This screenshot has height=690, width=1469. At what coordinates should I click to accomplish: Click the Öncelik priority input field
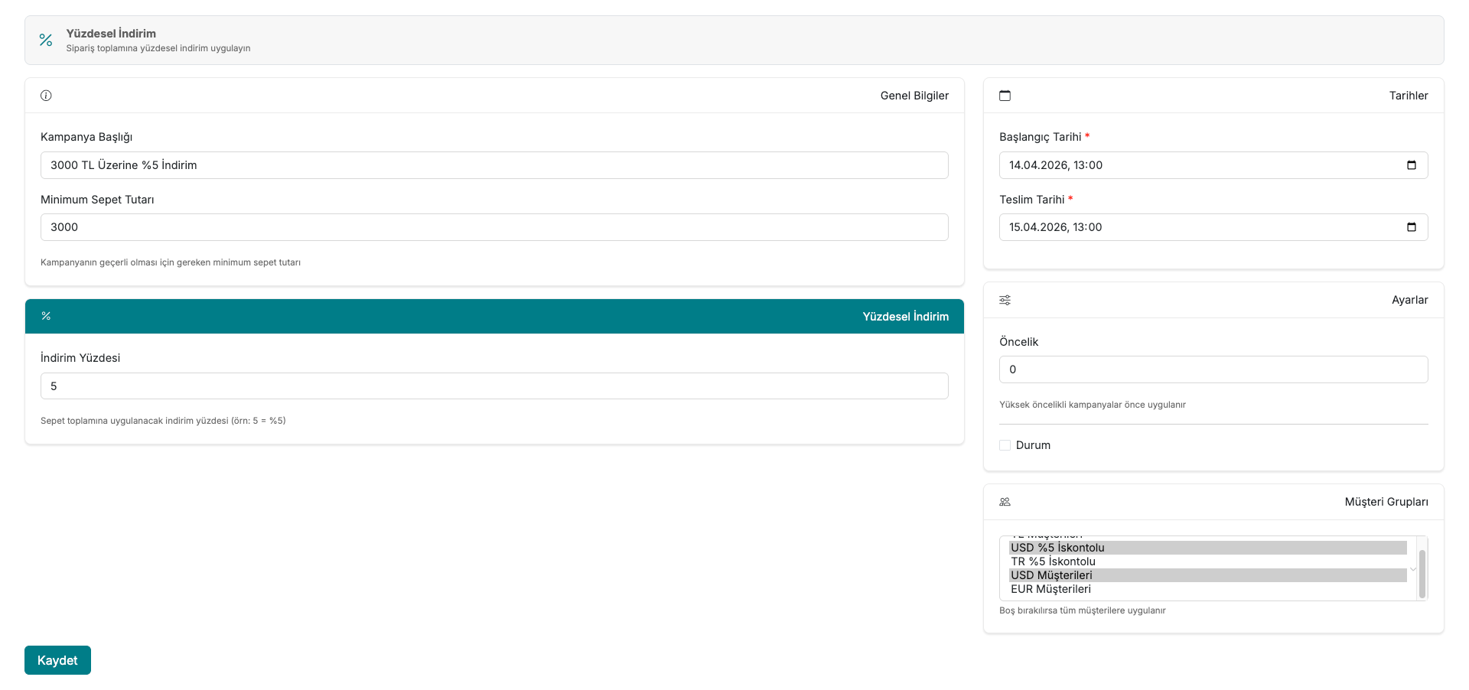pos(1213,369)
